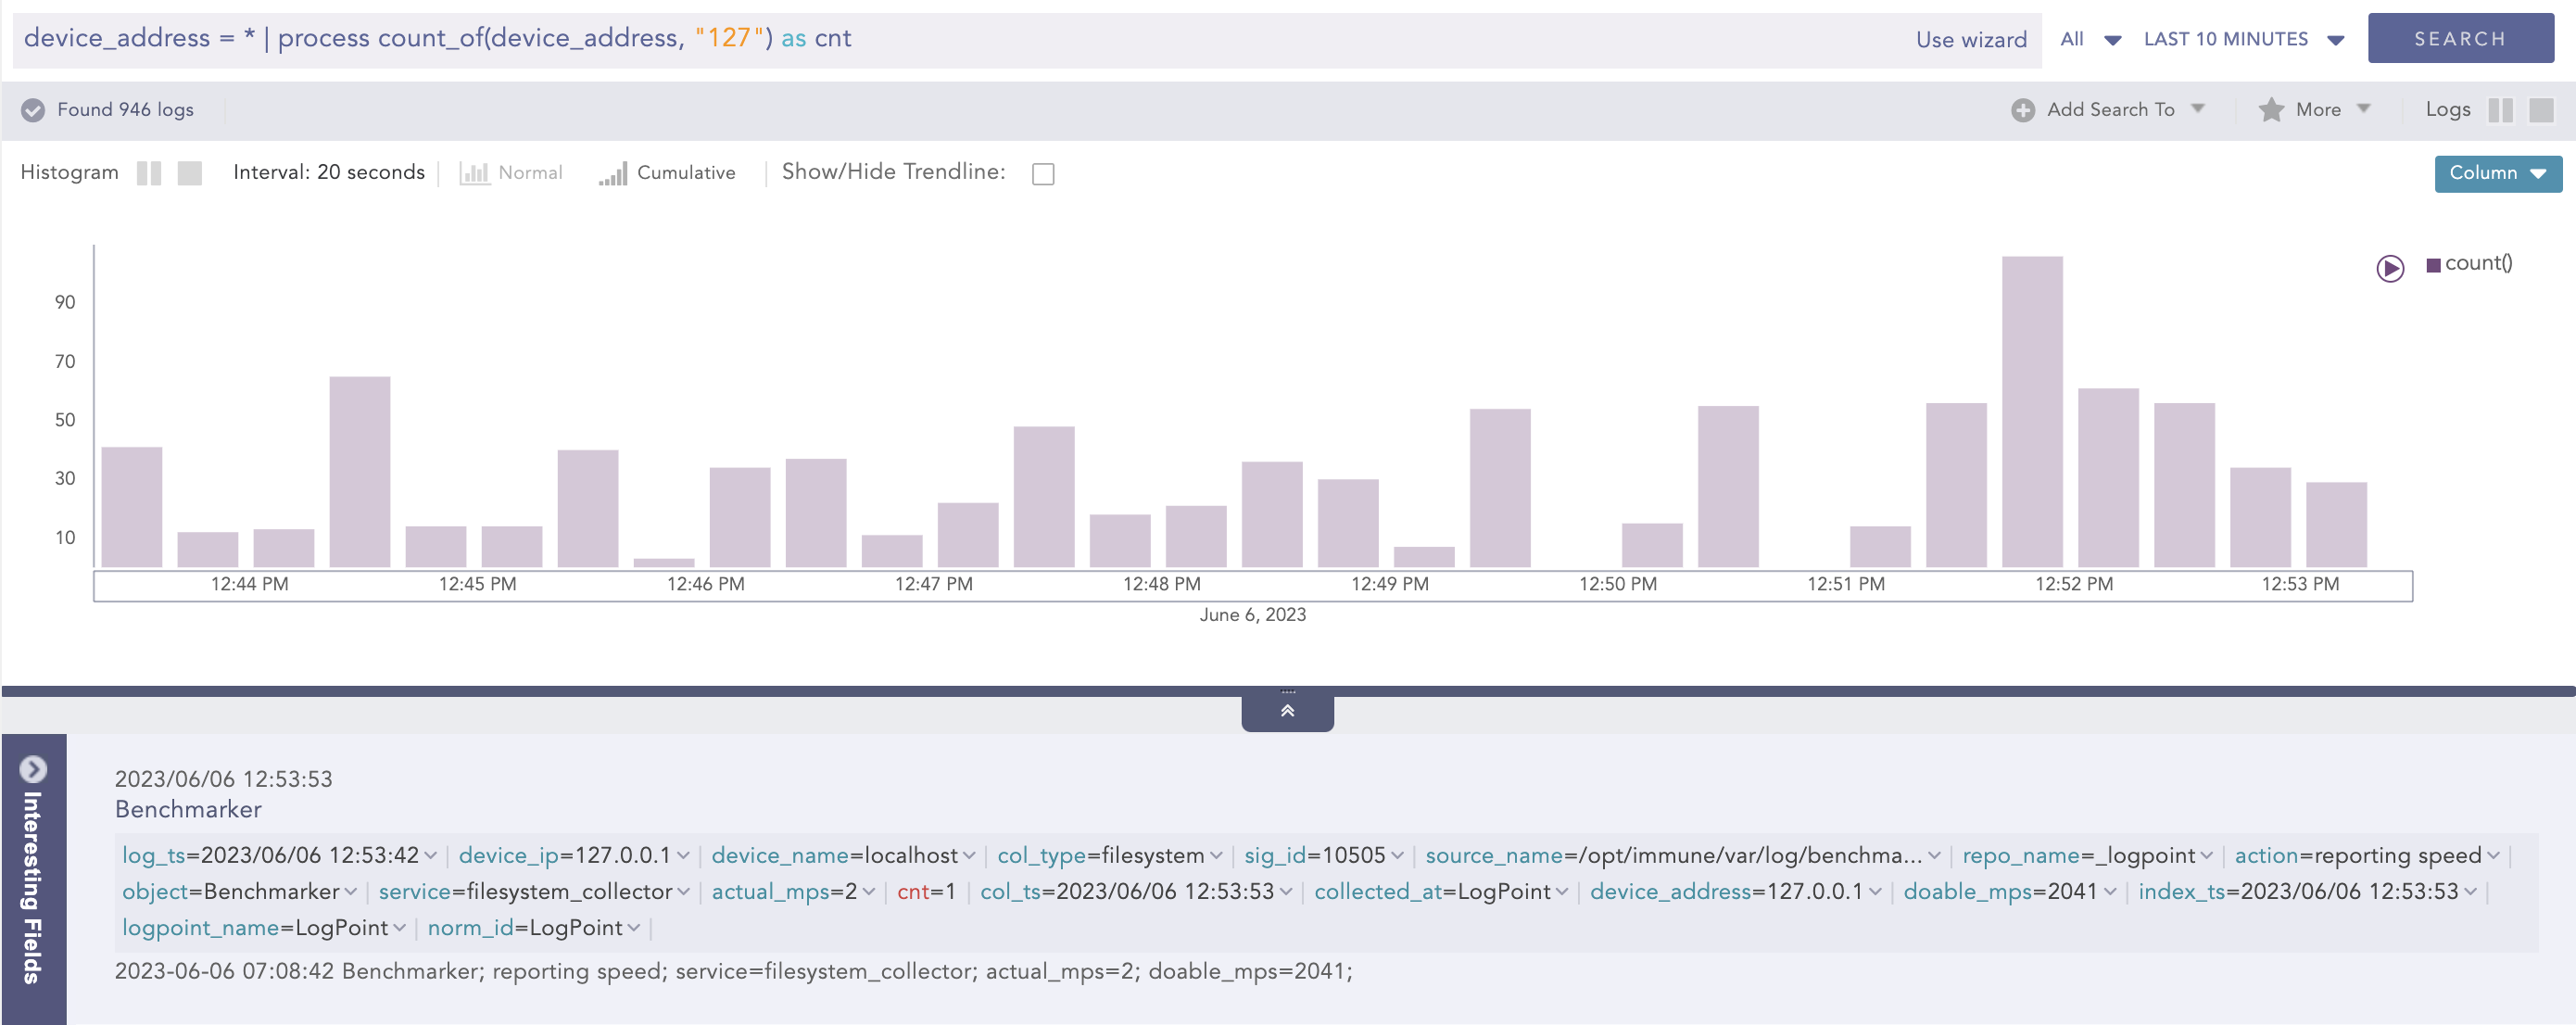Click the count() legend color swatch
Image resolution: width=2576 pixels, height=1025 pixels.
[x=2433, y=265]
